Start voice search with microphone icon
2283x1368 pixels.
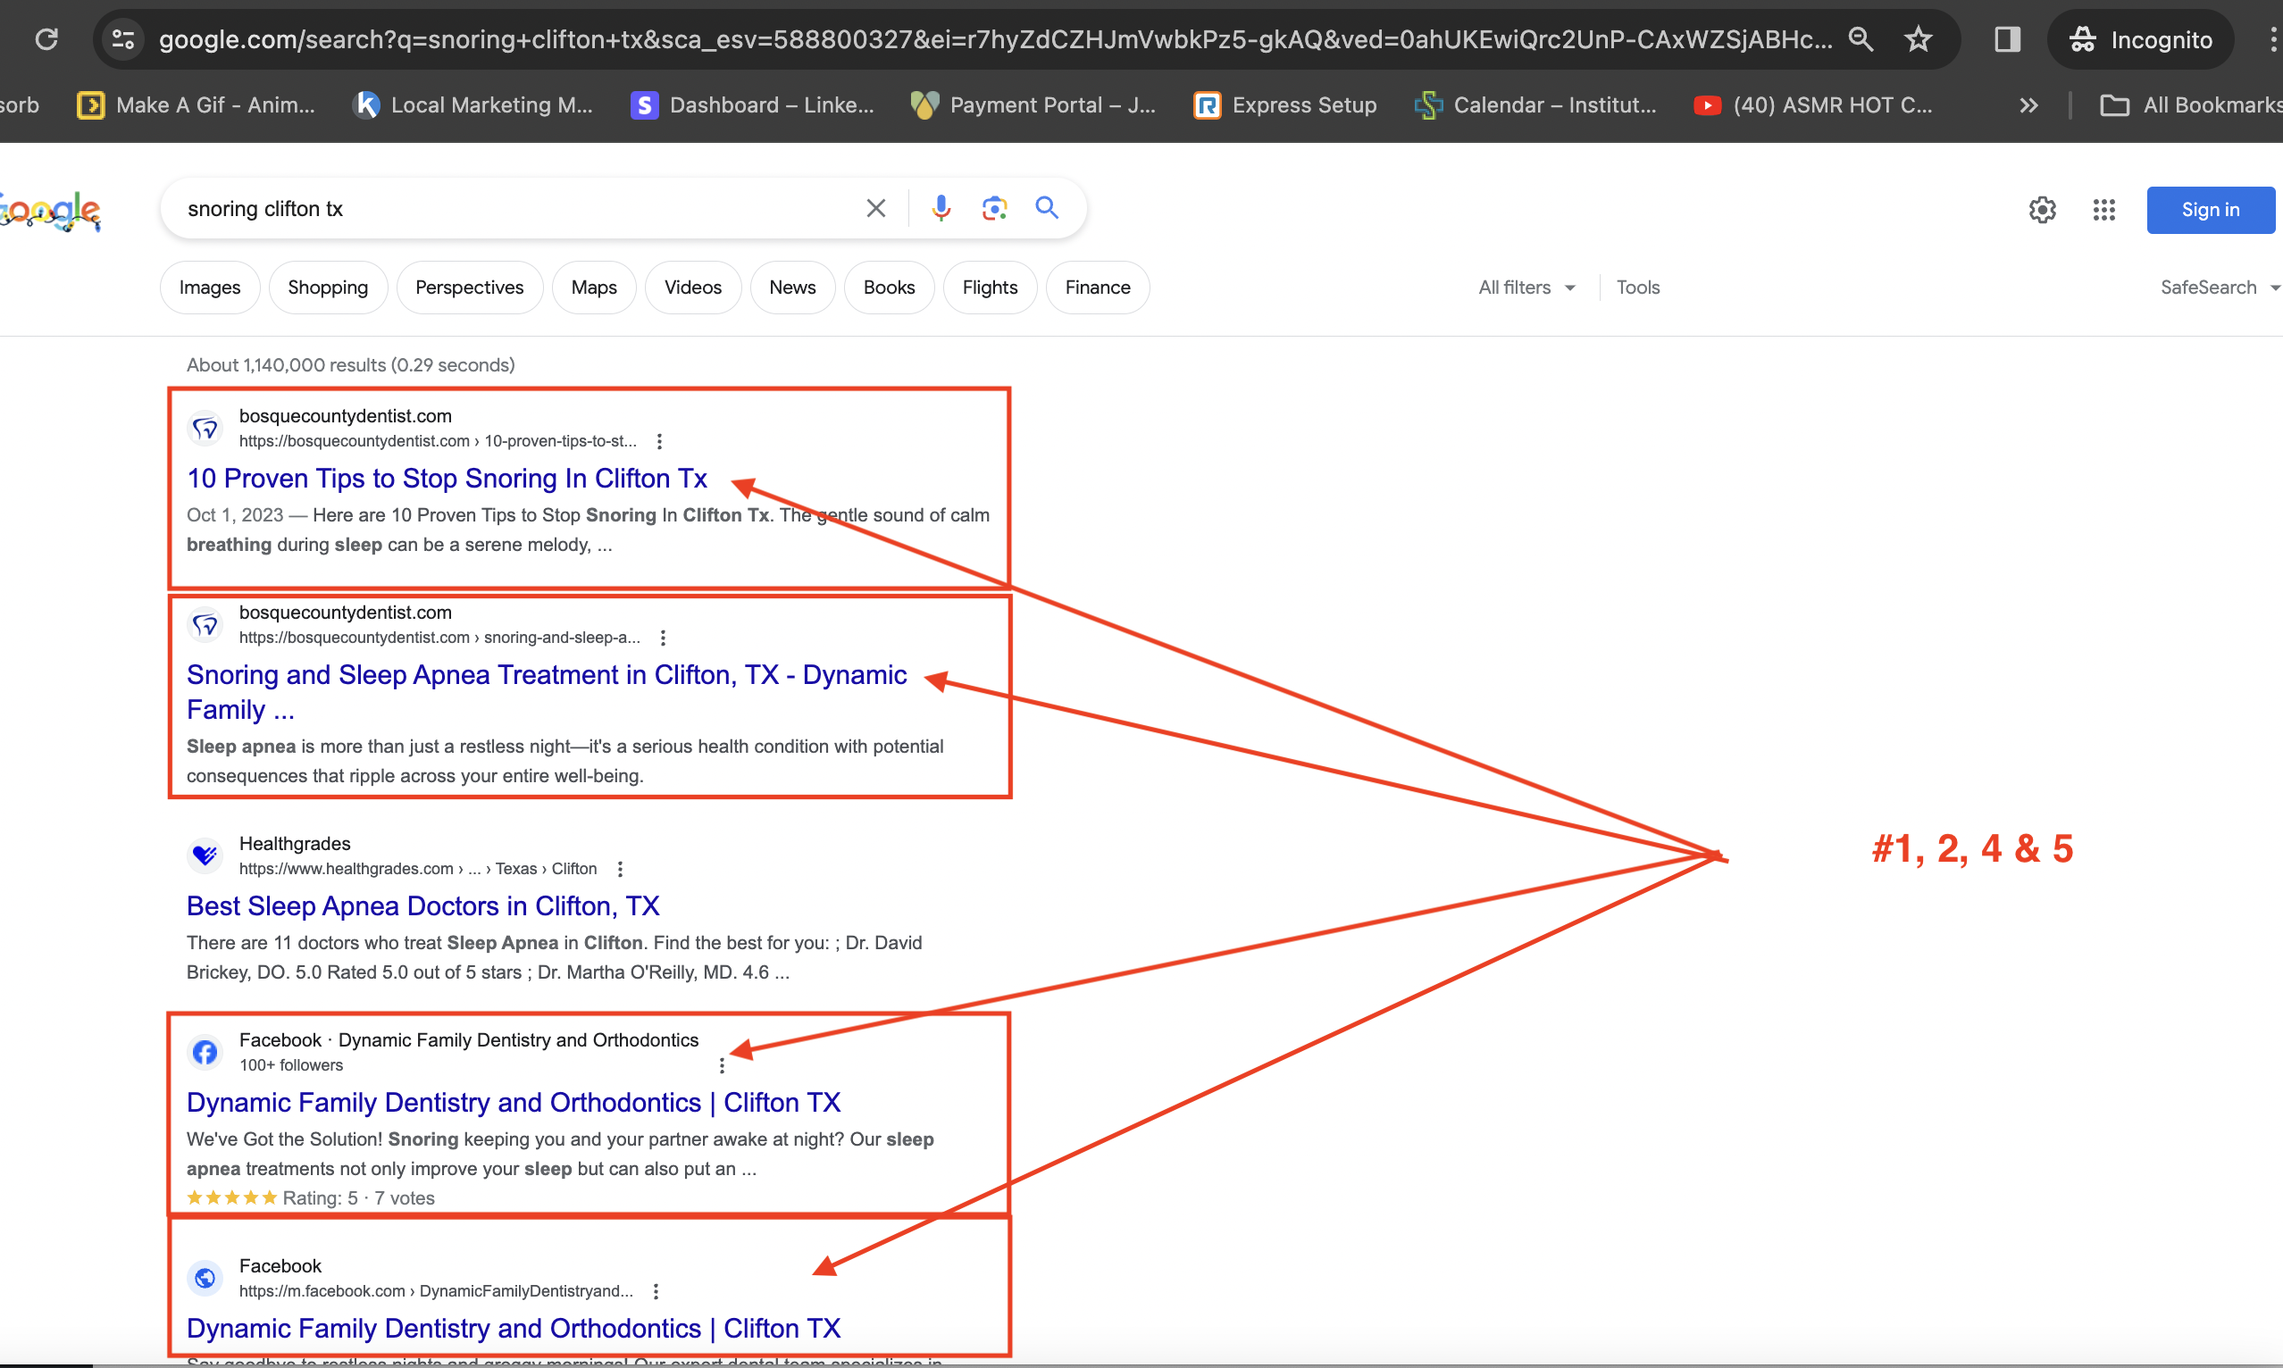(x=941, y=208)
